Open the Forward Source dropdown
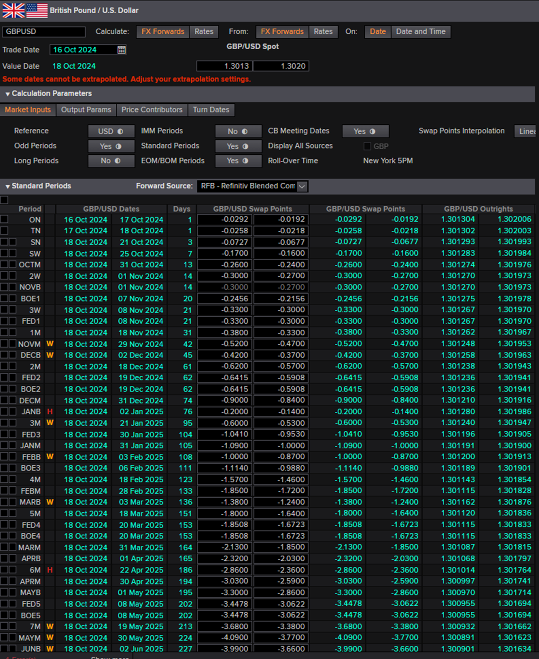This screenshot has height=659, width=539. tap(302, 186)
